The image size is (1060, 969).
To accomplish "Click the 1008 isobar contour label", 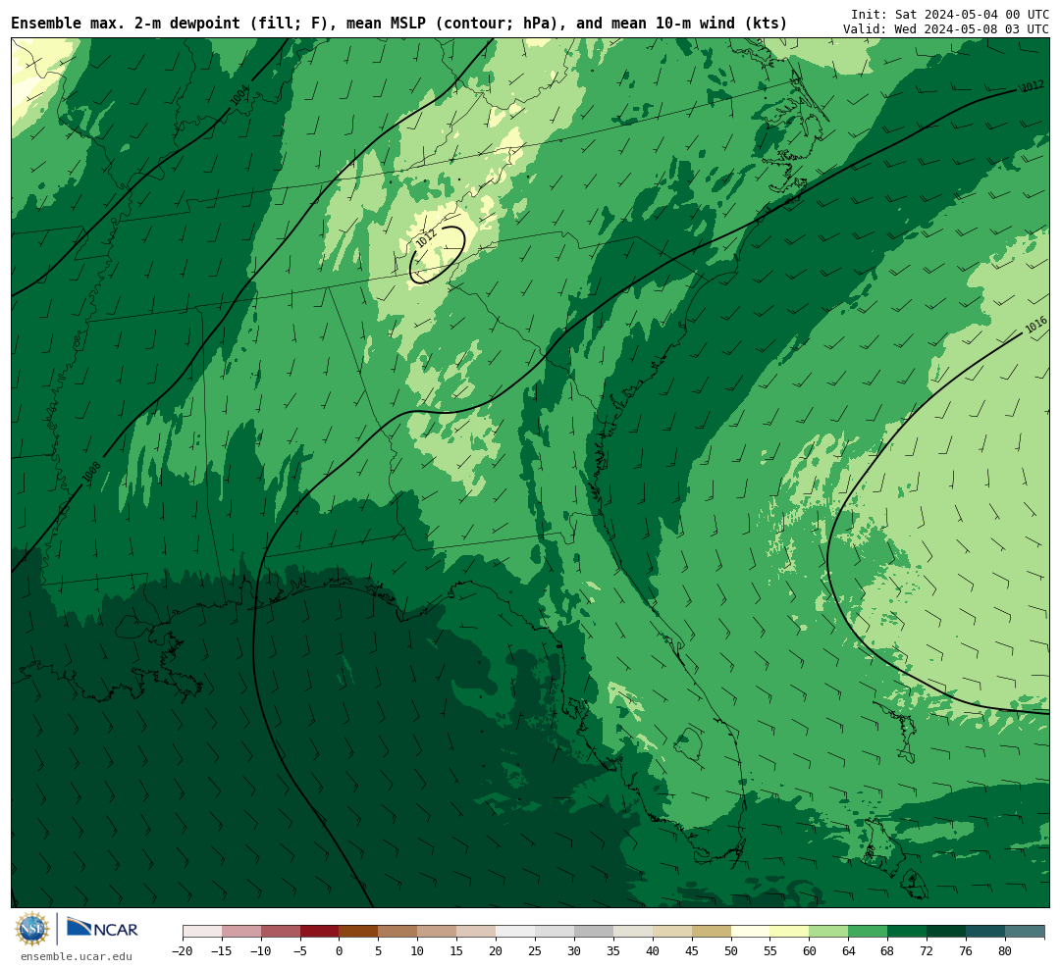I will click(x=92, y=472).
